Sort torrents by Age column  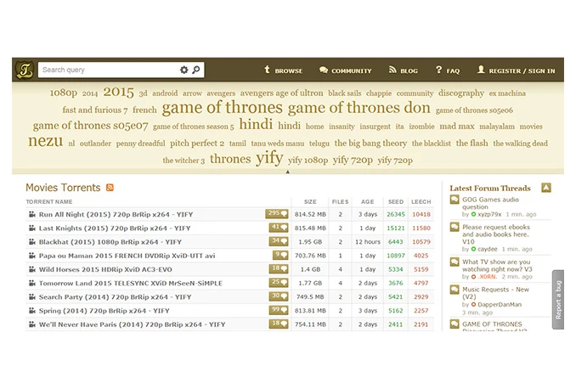pyautogui.click(x=367, y=201)
